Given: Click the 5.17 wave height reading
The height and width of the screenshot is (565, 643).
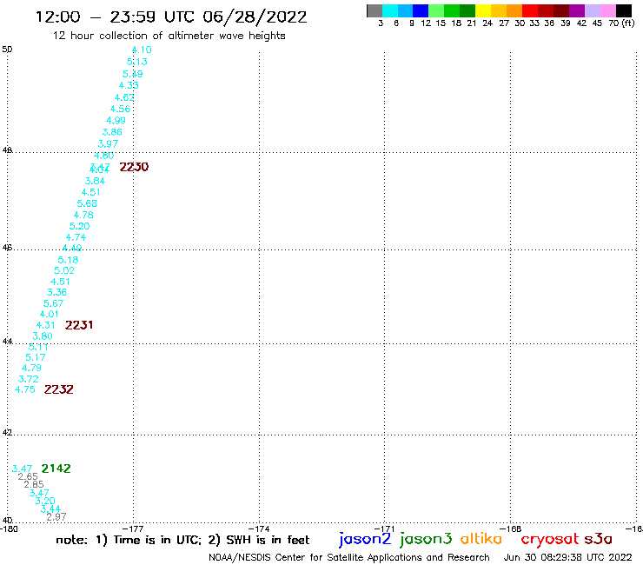Looking at the screenshot, I should [x=36, y=357].
